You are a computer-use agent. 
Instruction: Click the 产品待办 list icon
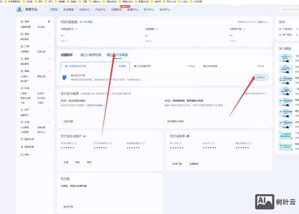[280, 29]
